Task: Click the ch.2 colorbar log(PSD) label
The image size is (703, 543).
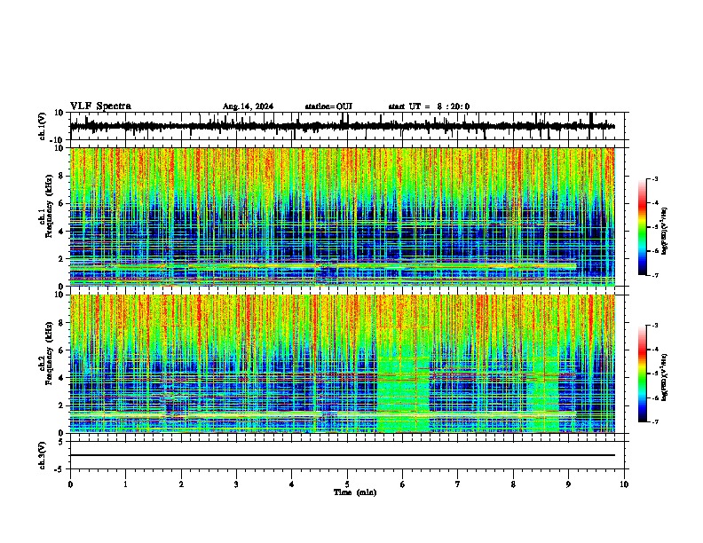Action: click(x=665, y=377)
